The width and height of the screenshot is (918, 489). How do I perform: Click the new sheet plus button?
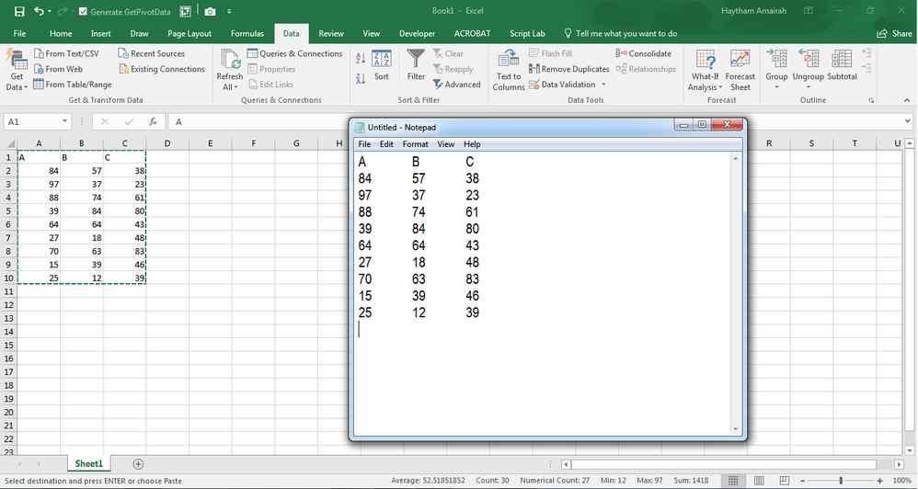pos(138,464)
